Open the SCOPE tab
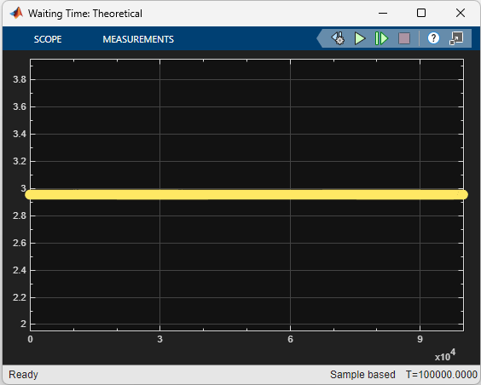 point(48,39)
